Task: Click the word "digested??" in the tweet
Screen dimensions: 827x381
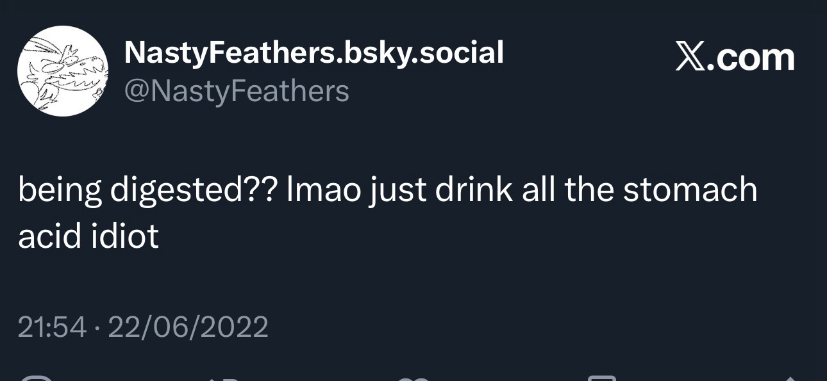Action: click(193, 191)
